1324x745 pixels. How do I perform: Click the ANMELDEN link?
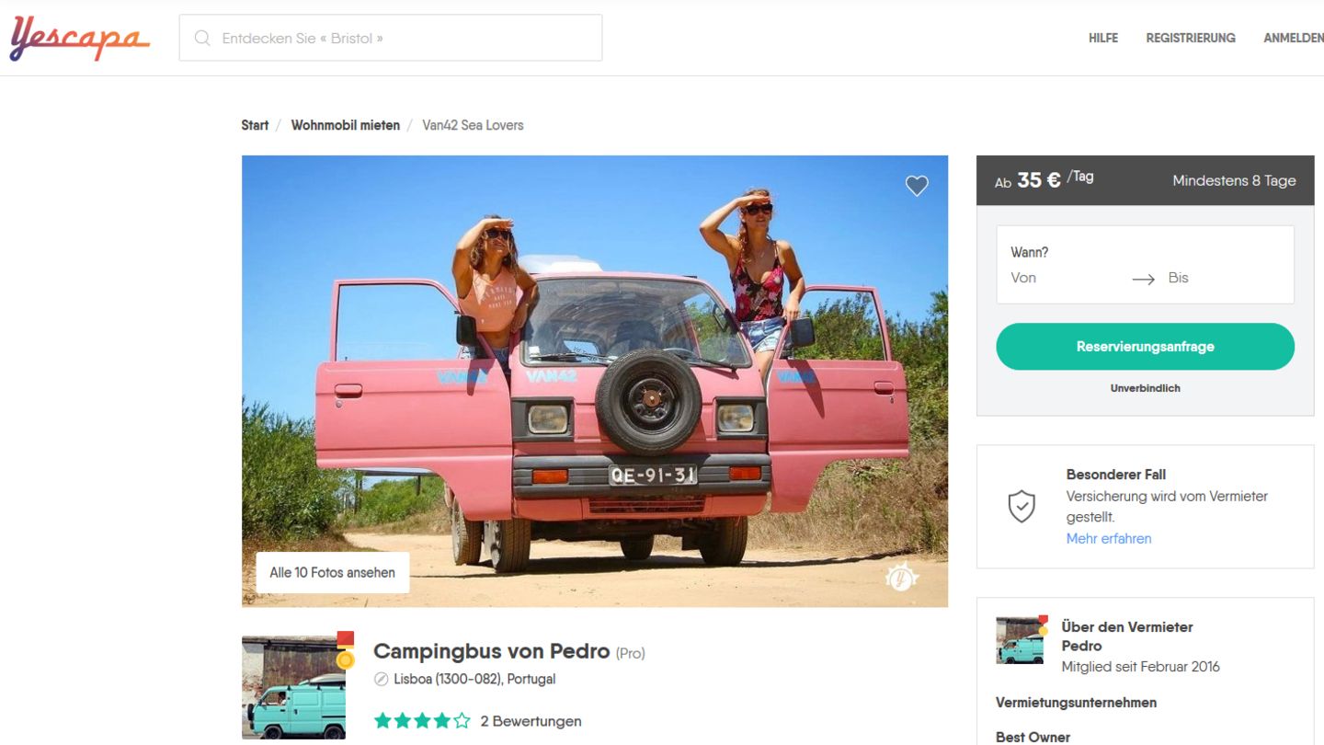1293,39
